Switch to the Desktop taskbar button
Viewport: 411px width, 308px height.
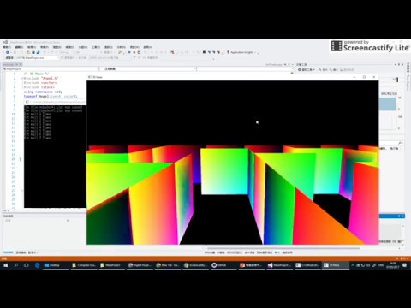coord(56,265)
